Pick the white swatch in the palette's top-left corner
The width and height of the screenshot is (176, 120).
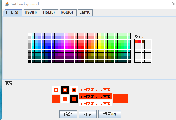(x=30, y=34)
